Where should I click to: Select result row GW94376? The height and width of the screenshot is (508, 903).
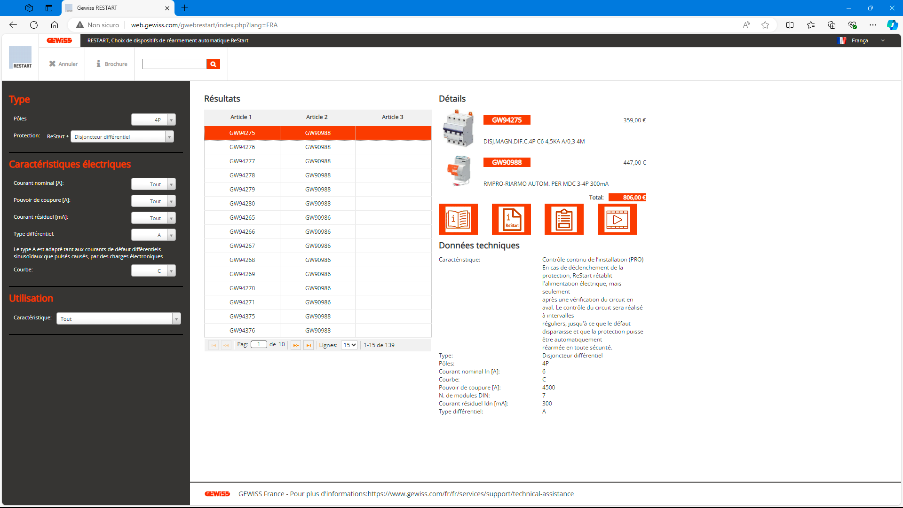[x=318, y=331]
